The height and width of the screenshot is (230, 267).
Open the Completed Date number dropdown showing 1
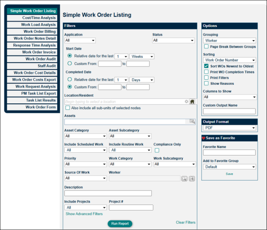click(x=121, y=80)
